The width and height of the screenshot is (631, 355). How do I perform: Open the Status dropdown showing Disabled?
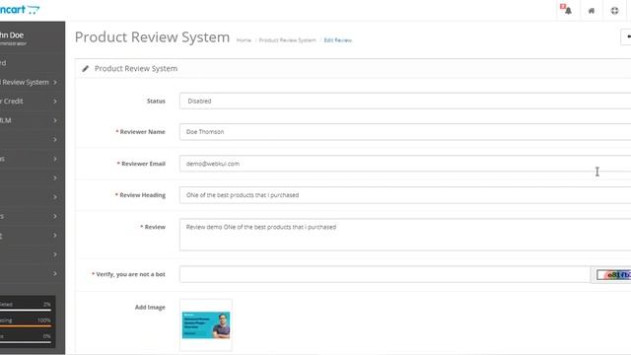tap(405, 101)
